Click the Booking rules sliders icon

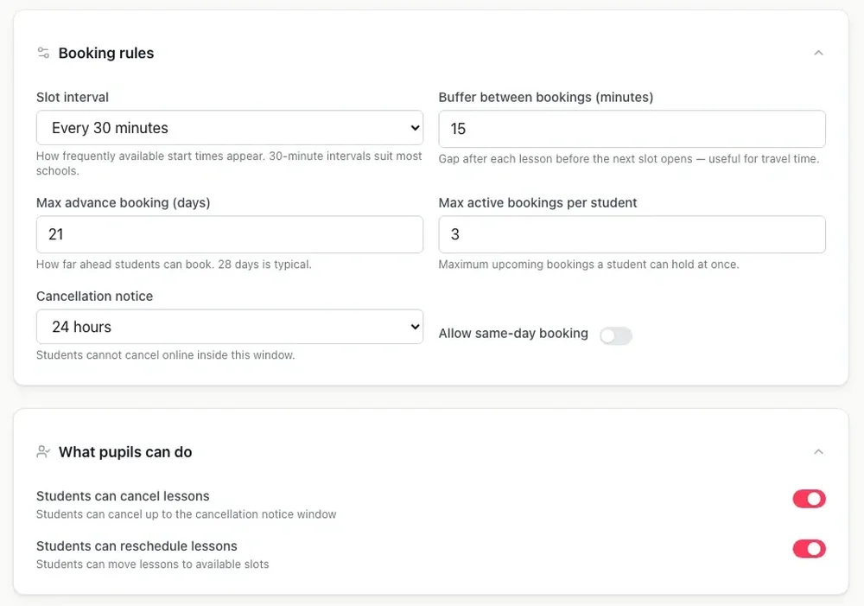coord(43,53)
